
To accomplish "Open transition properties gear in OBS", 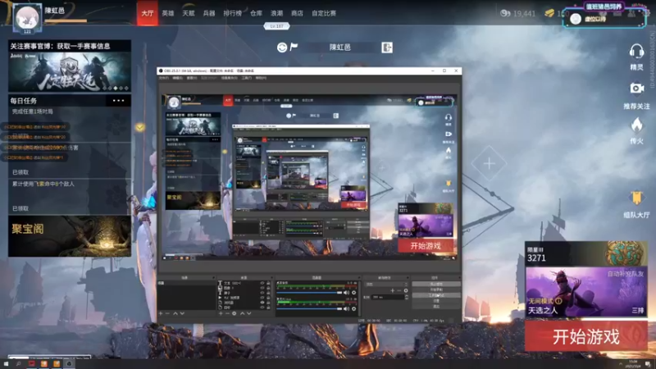I will 406,290.
